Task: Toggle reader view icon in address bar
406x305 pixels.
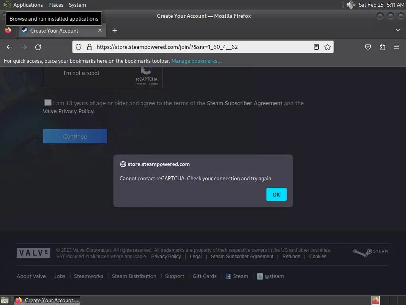Action: (316, 47)
